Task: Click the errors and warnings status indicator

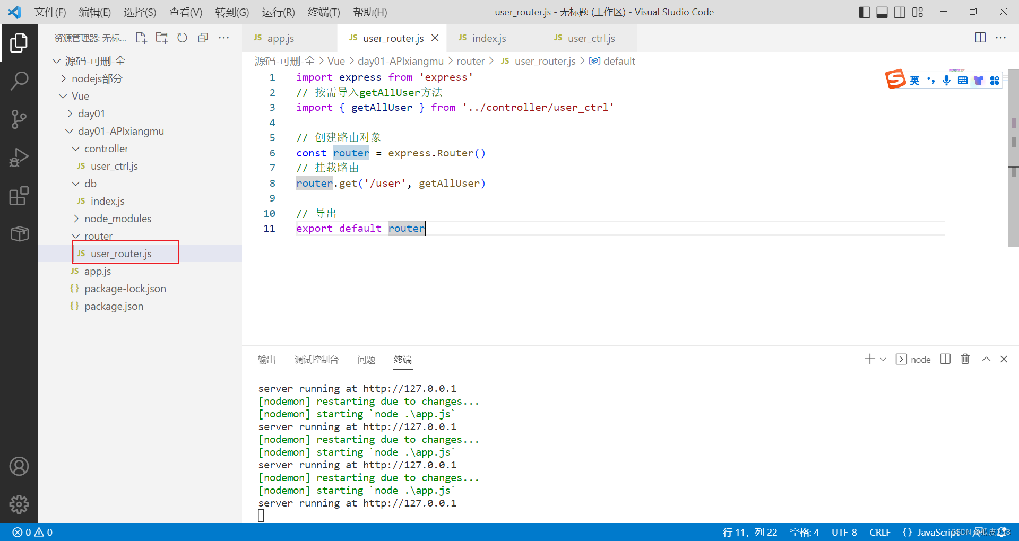Action: (x=32, y=532)
